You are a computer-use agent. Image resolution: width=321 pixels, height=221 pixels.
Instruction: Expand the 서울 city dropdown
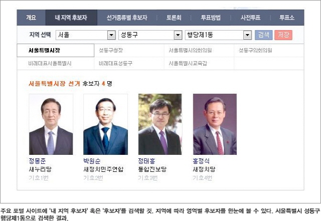(86, 35)
